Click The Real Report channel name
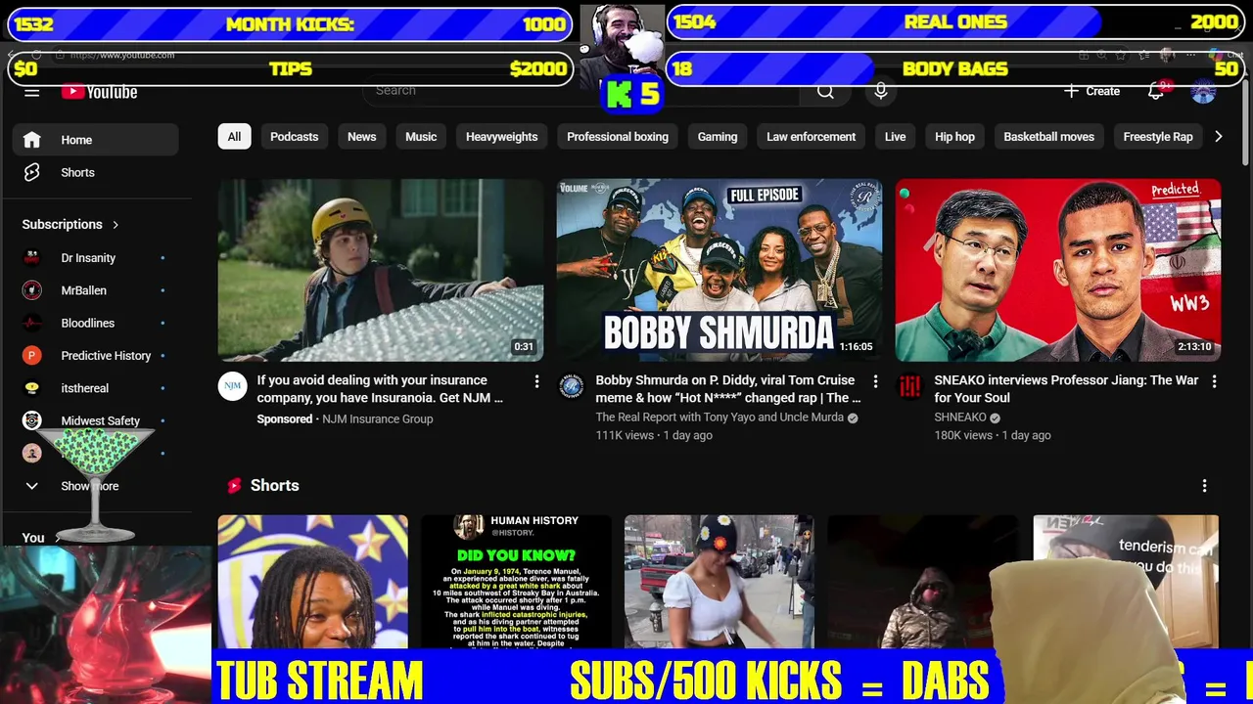This screenshot has height=704, width=1253. (x=719, y=418)
